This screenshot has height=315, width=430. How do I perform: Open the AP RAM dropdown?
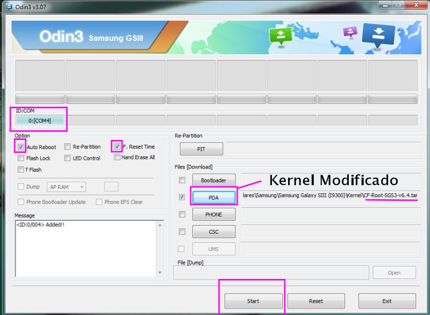point(66,187)
